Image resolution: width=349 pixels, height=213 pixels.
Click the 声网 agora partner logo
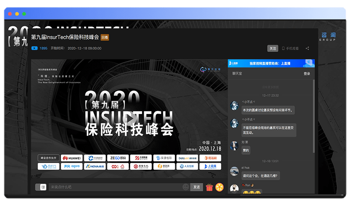pyautogui.click(x=72, y=166)
